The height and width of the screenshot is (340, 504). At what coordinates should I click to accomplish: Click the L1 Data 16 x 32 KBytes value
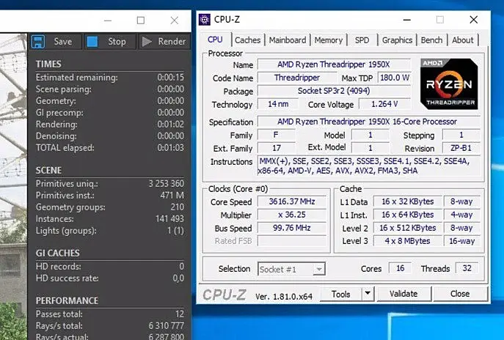click(x=408, y=202)
